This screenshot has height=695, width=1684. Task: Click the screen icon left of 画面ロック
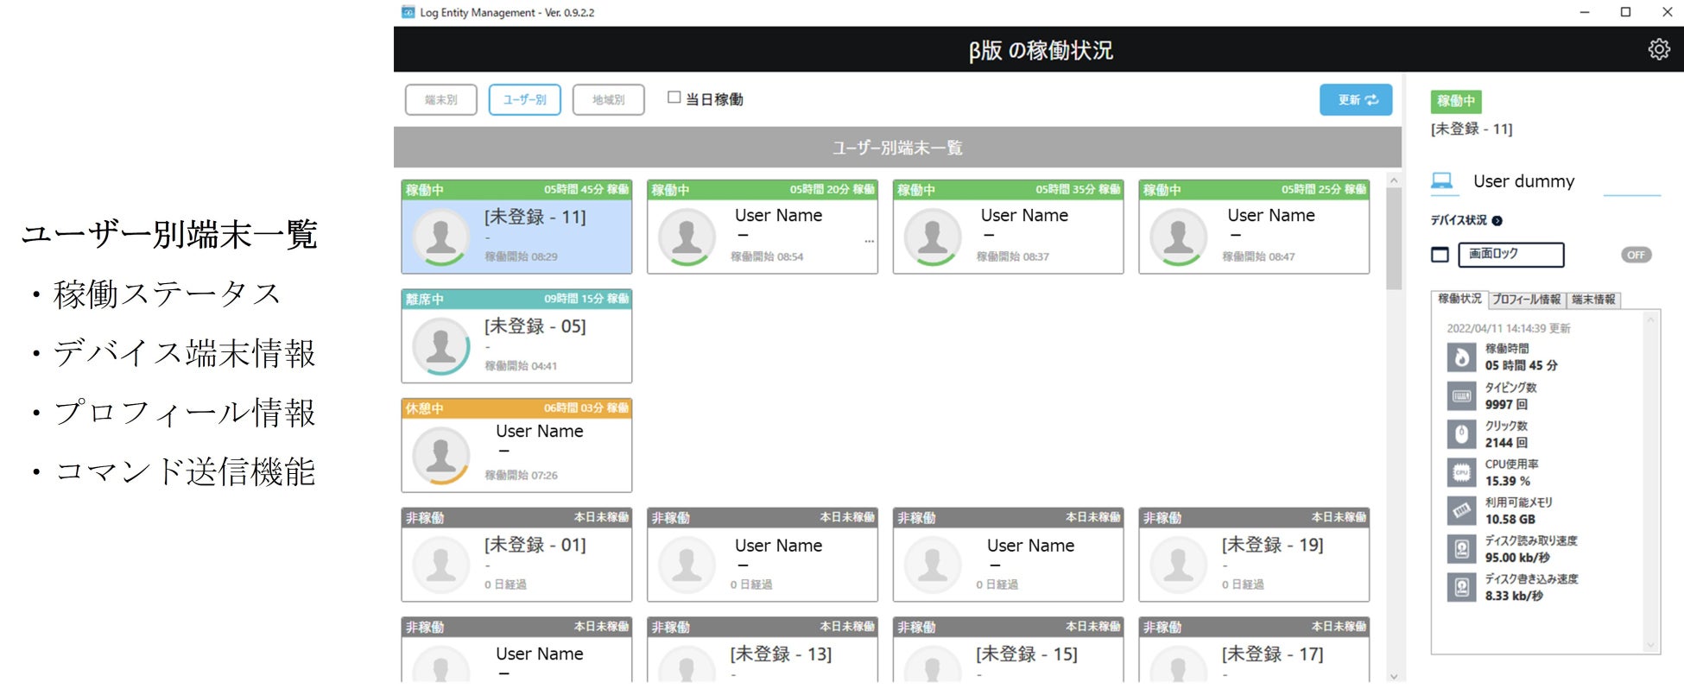pos(1440,255)
